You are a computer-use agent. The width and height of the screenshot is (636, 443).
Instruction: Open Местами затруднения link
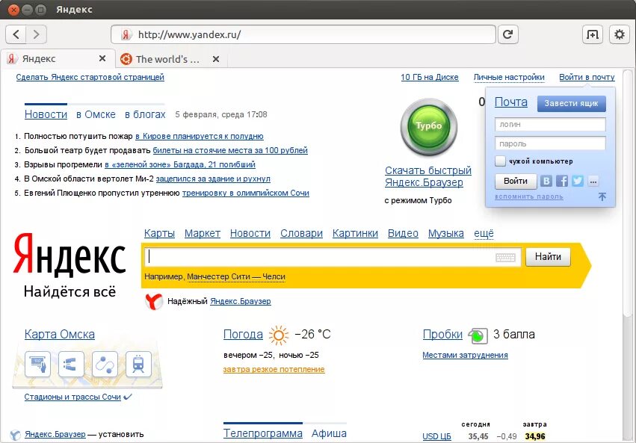point(466,355)
